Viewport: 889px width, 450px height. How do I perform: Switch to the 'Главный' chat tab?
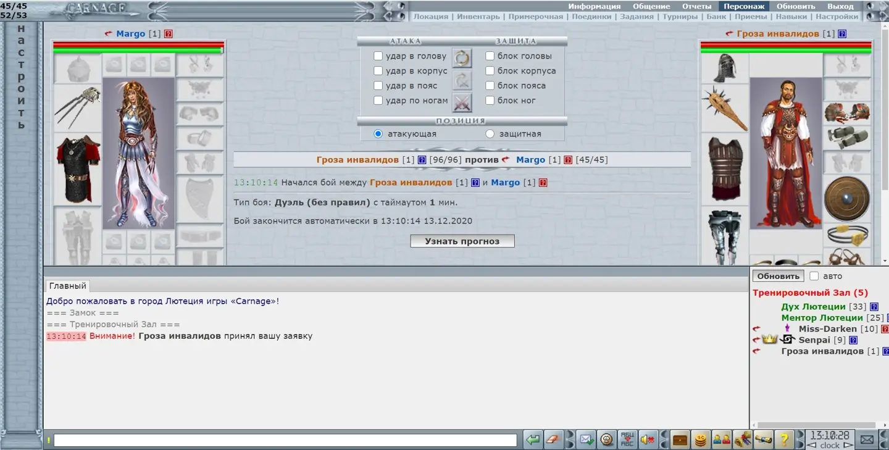[x=67, y=286]
